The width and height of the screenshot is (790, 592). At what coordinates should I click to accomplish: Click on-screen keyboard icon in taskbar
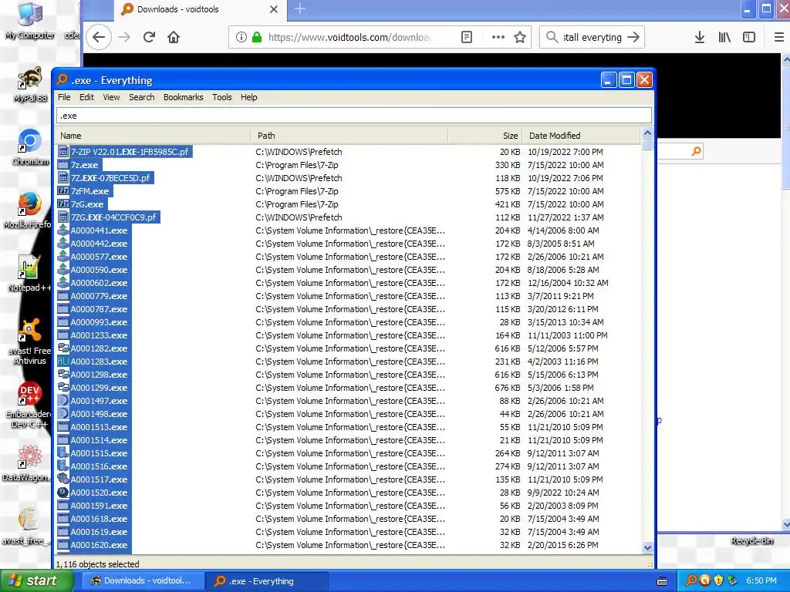point(662,581)
